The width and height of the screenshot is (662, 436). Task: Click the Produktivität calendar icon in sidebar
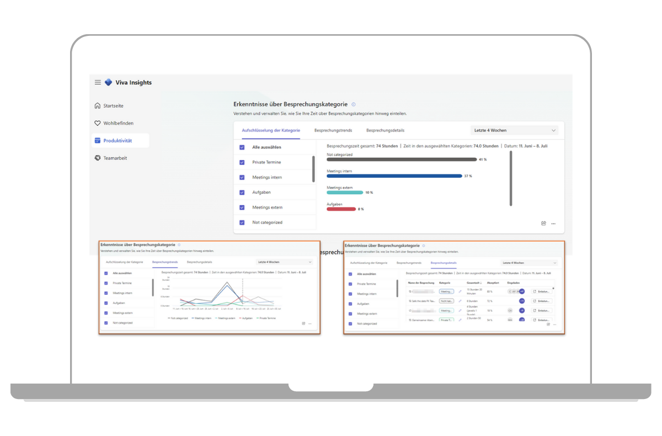pyautogui.click(x=98, y=141)
